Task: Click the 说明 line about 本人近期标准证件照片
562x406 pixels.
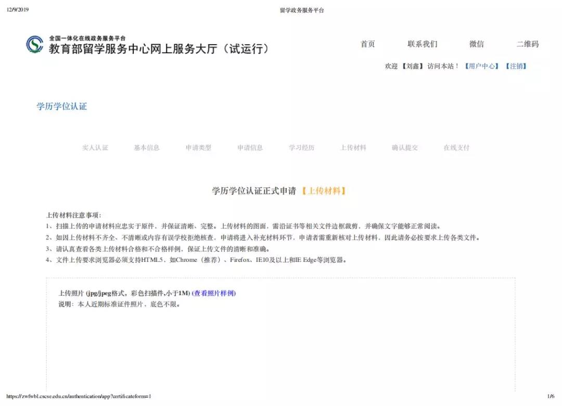Action: tap(119, 304)
